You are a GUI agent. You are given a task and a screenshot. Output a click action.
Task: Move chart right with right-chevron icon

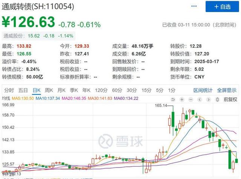pyautogui.click(x=208, y=100)
